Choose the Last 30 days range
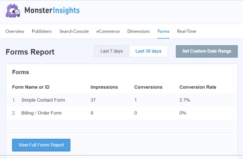Viewport: 243px width, 159px height. coord(149,51)
